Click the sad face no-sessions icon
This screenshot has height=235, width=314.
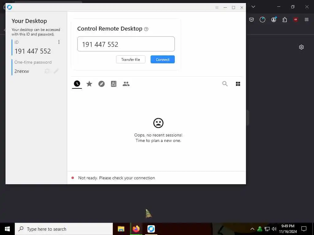point(159,123)
